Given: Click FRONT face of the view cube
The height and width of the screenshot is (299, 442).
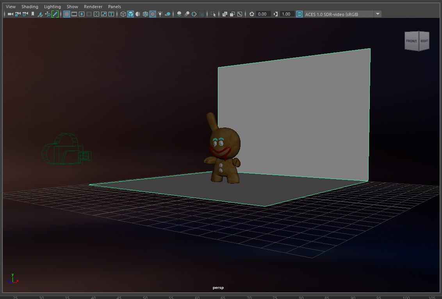Looking at the screenshot, I should click(411, 41).
